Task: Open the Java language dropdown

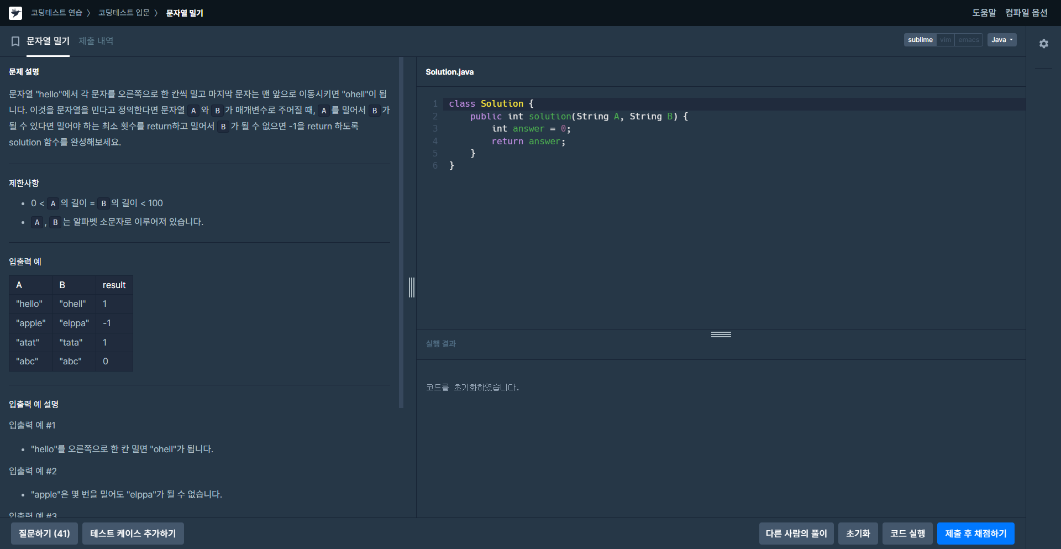Action: [1001, 40]
